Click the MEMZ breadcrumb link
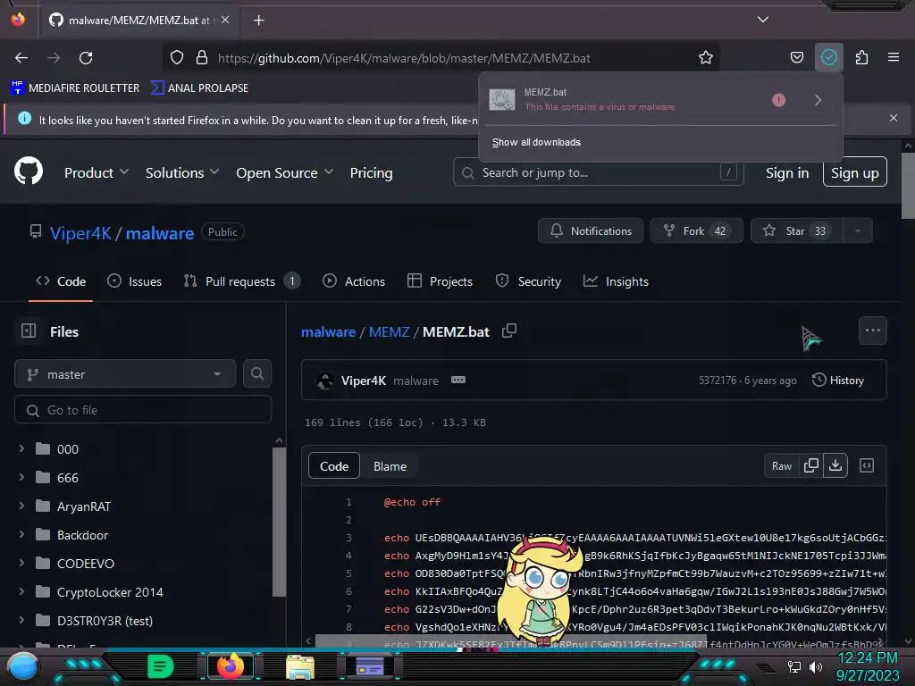 tap(390, 331)
